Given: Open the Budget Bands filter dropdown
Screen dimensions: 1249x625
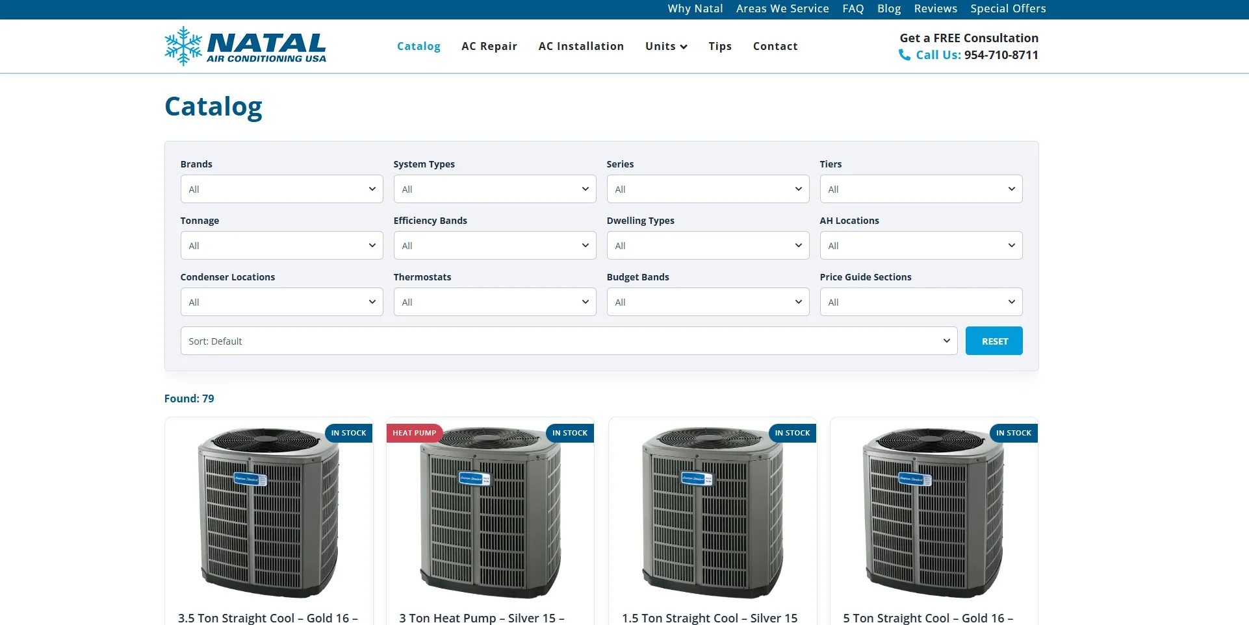Looking at the screenshot, I should (x=708, y=302).
